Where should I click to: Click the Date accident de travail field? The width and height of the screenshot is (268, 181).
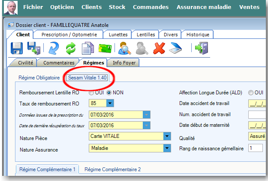(x=257, y=103)
